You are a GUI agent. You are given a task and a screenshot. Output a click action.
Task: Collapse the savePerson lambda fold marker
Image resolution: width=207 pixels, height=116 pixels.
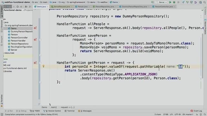click(40, 40)
